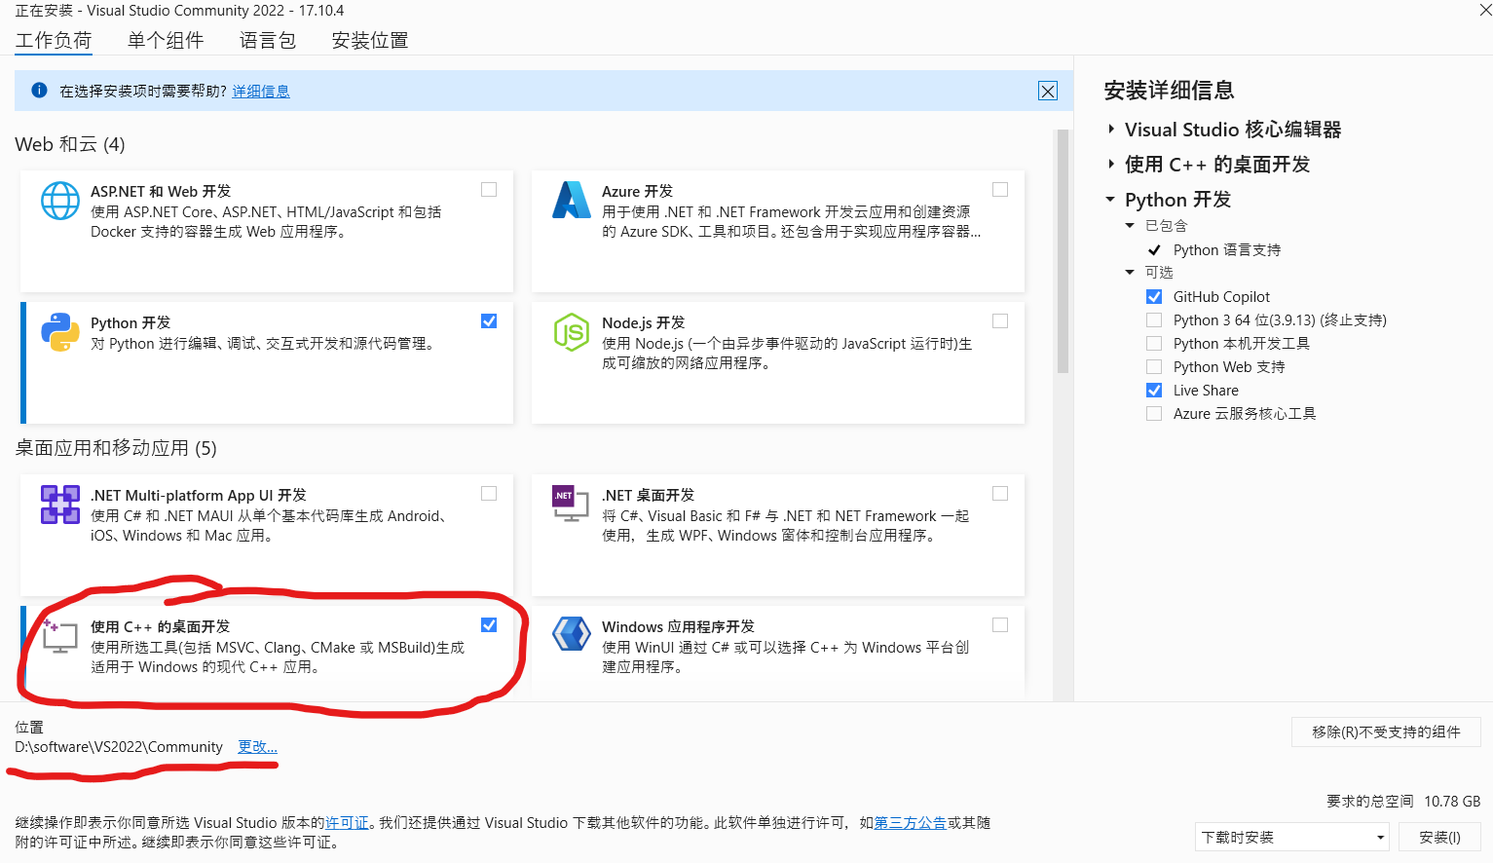The width and height of the screenshot is (1493, 863).
Task: Switch to 安装位置 tab
Action: [370, 41]
